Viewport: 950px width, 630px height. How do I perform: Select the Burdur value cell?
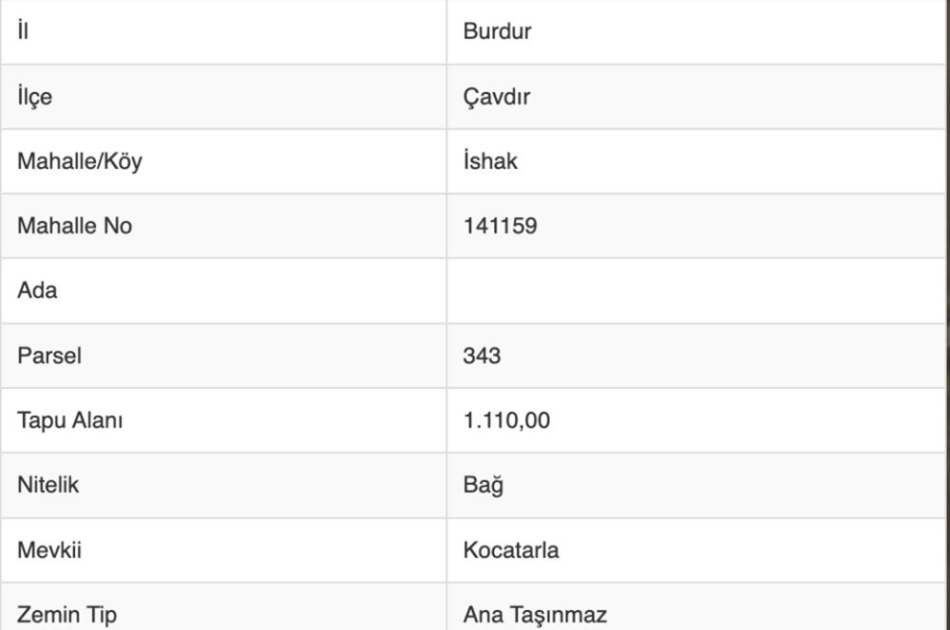click(x=696, y=31)
